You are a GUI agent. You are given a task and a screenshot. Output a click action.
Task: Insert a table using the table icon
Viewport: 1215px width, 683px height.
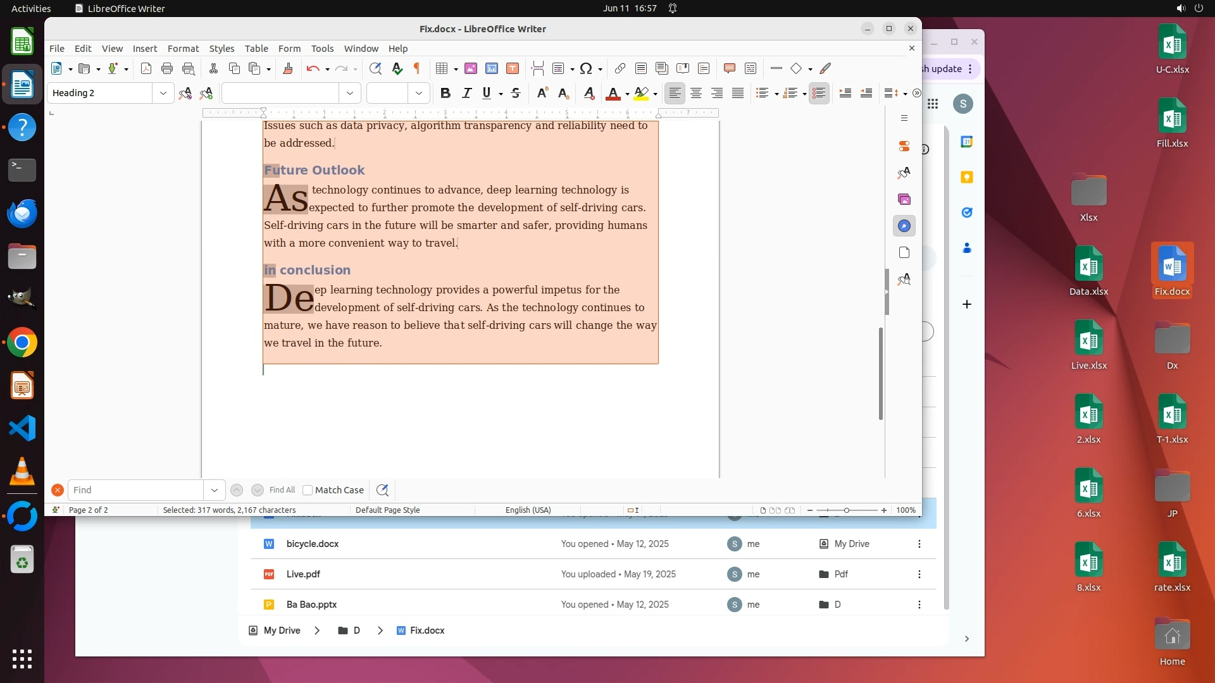click(442, 68)
